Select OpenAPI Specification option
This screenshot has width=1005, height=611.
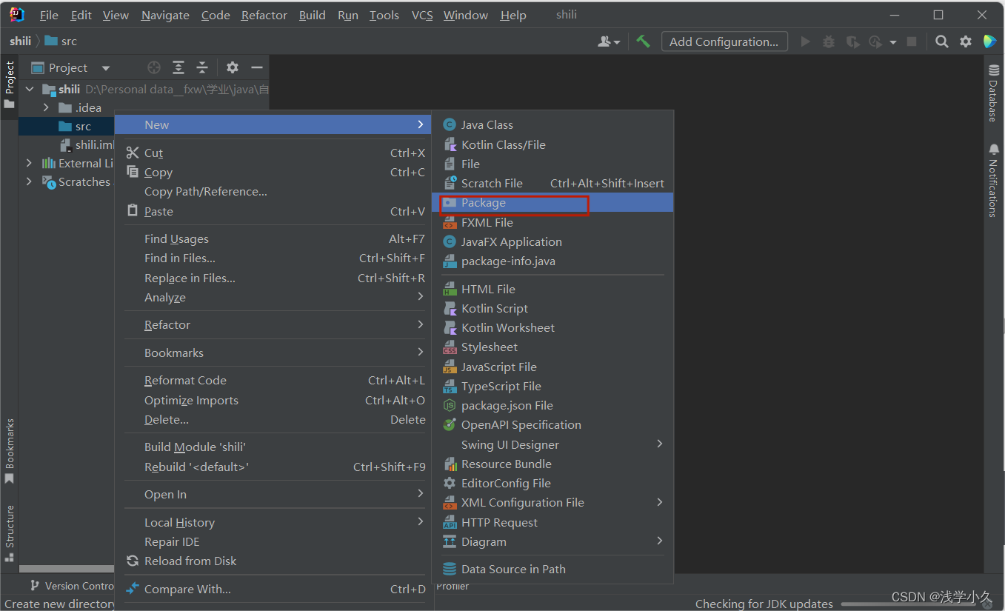552,424
